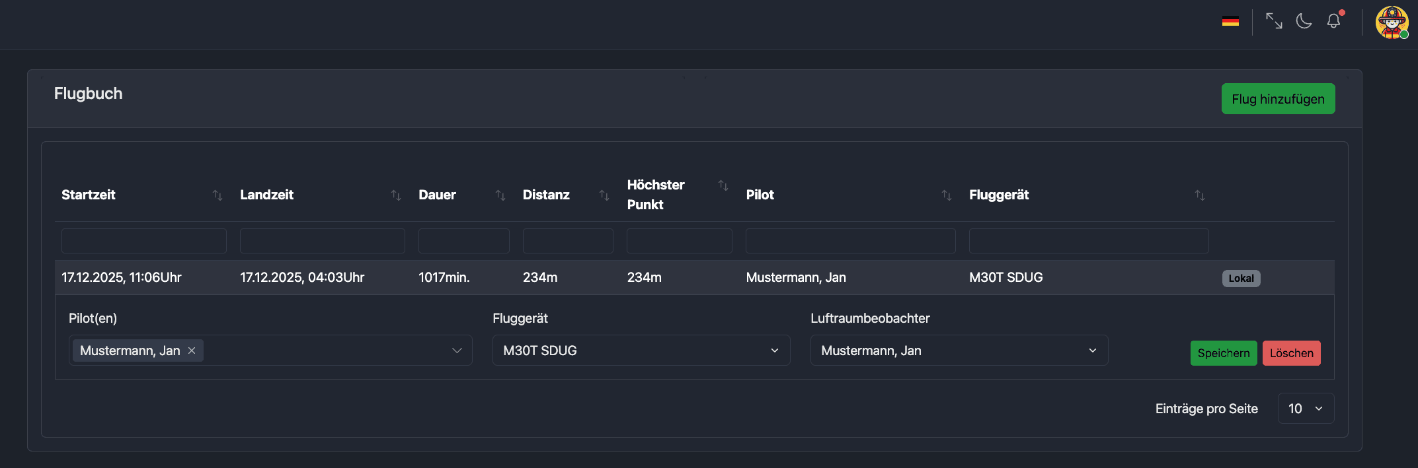
Task: Open notifications with the bell icon
Action: coord(1334,21)
